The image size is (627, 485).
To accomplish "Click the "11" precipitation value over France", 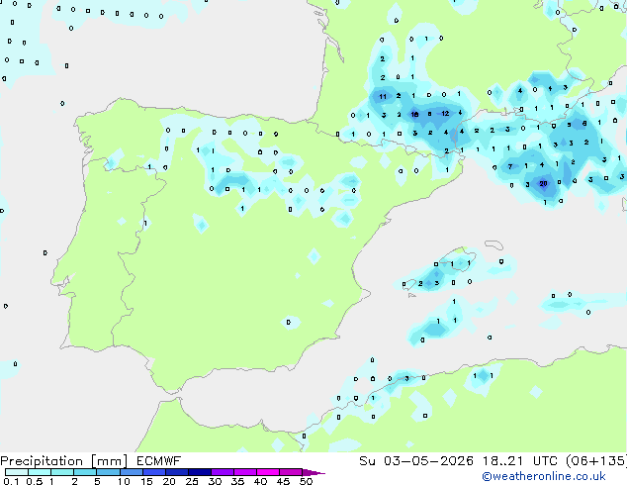I will [x=383, y=96].
